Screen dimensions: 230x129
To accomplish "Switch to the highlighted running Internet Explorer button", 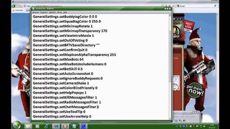I will [x=56, y=126].
